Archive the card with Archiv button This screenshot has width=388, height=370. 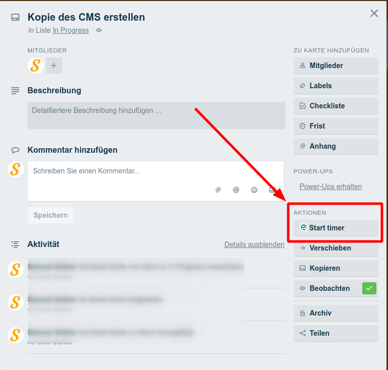pyautogui.click(x=336, y=313)
